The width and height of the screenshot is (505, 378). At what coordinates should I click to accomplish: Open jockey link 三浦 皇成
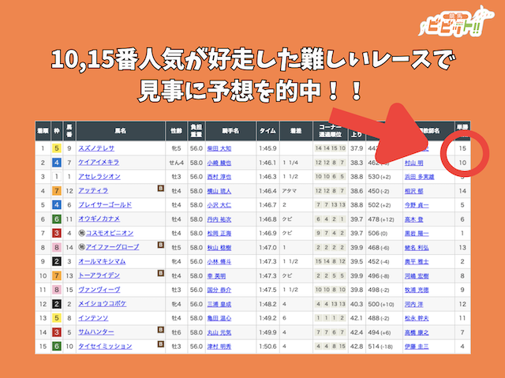(219, 305)
